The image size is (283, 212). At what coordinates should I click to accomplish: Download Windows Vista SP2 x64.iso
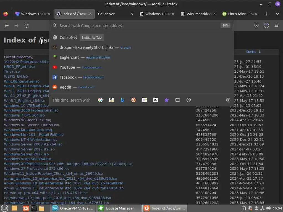(x=28, y=159)
